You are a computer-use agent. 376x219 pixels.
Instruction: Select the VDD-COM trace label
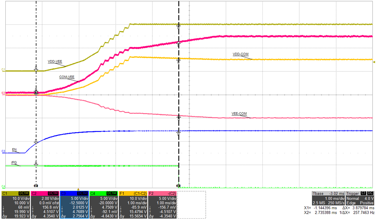click(241, 54)
